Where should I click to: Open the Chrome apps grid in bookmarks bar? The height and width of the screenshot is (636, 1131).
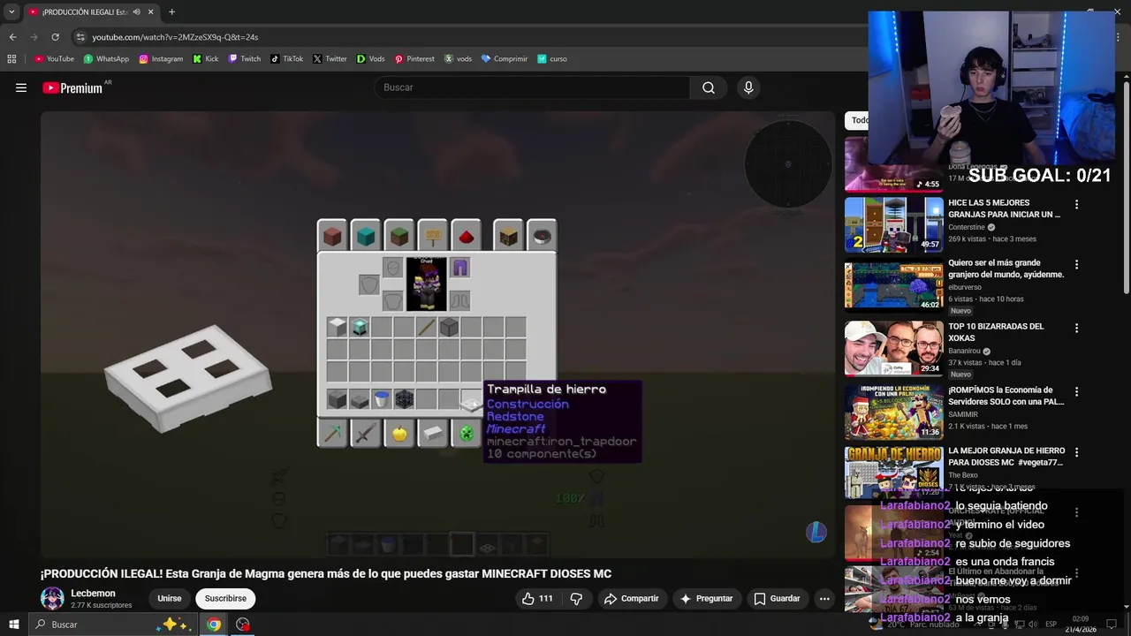(11, 59)
